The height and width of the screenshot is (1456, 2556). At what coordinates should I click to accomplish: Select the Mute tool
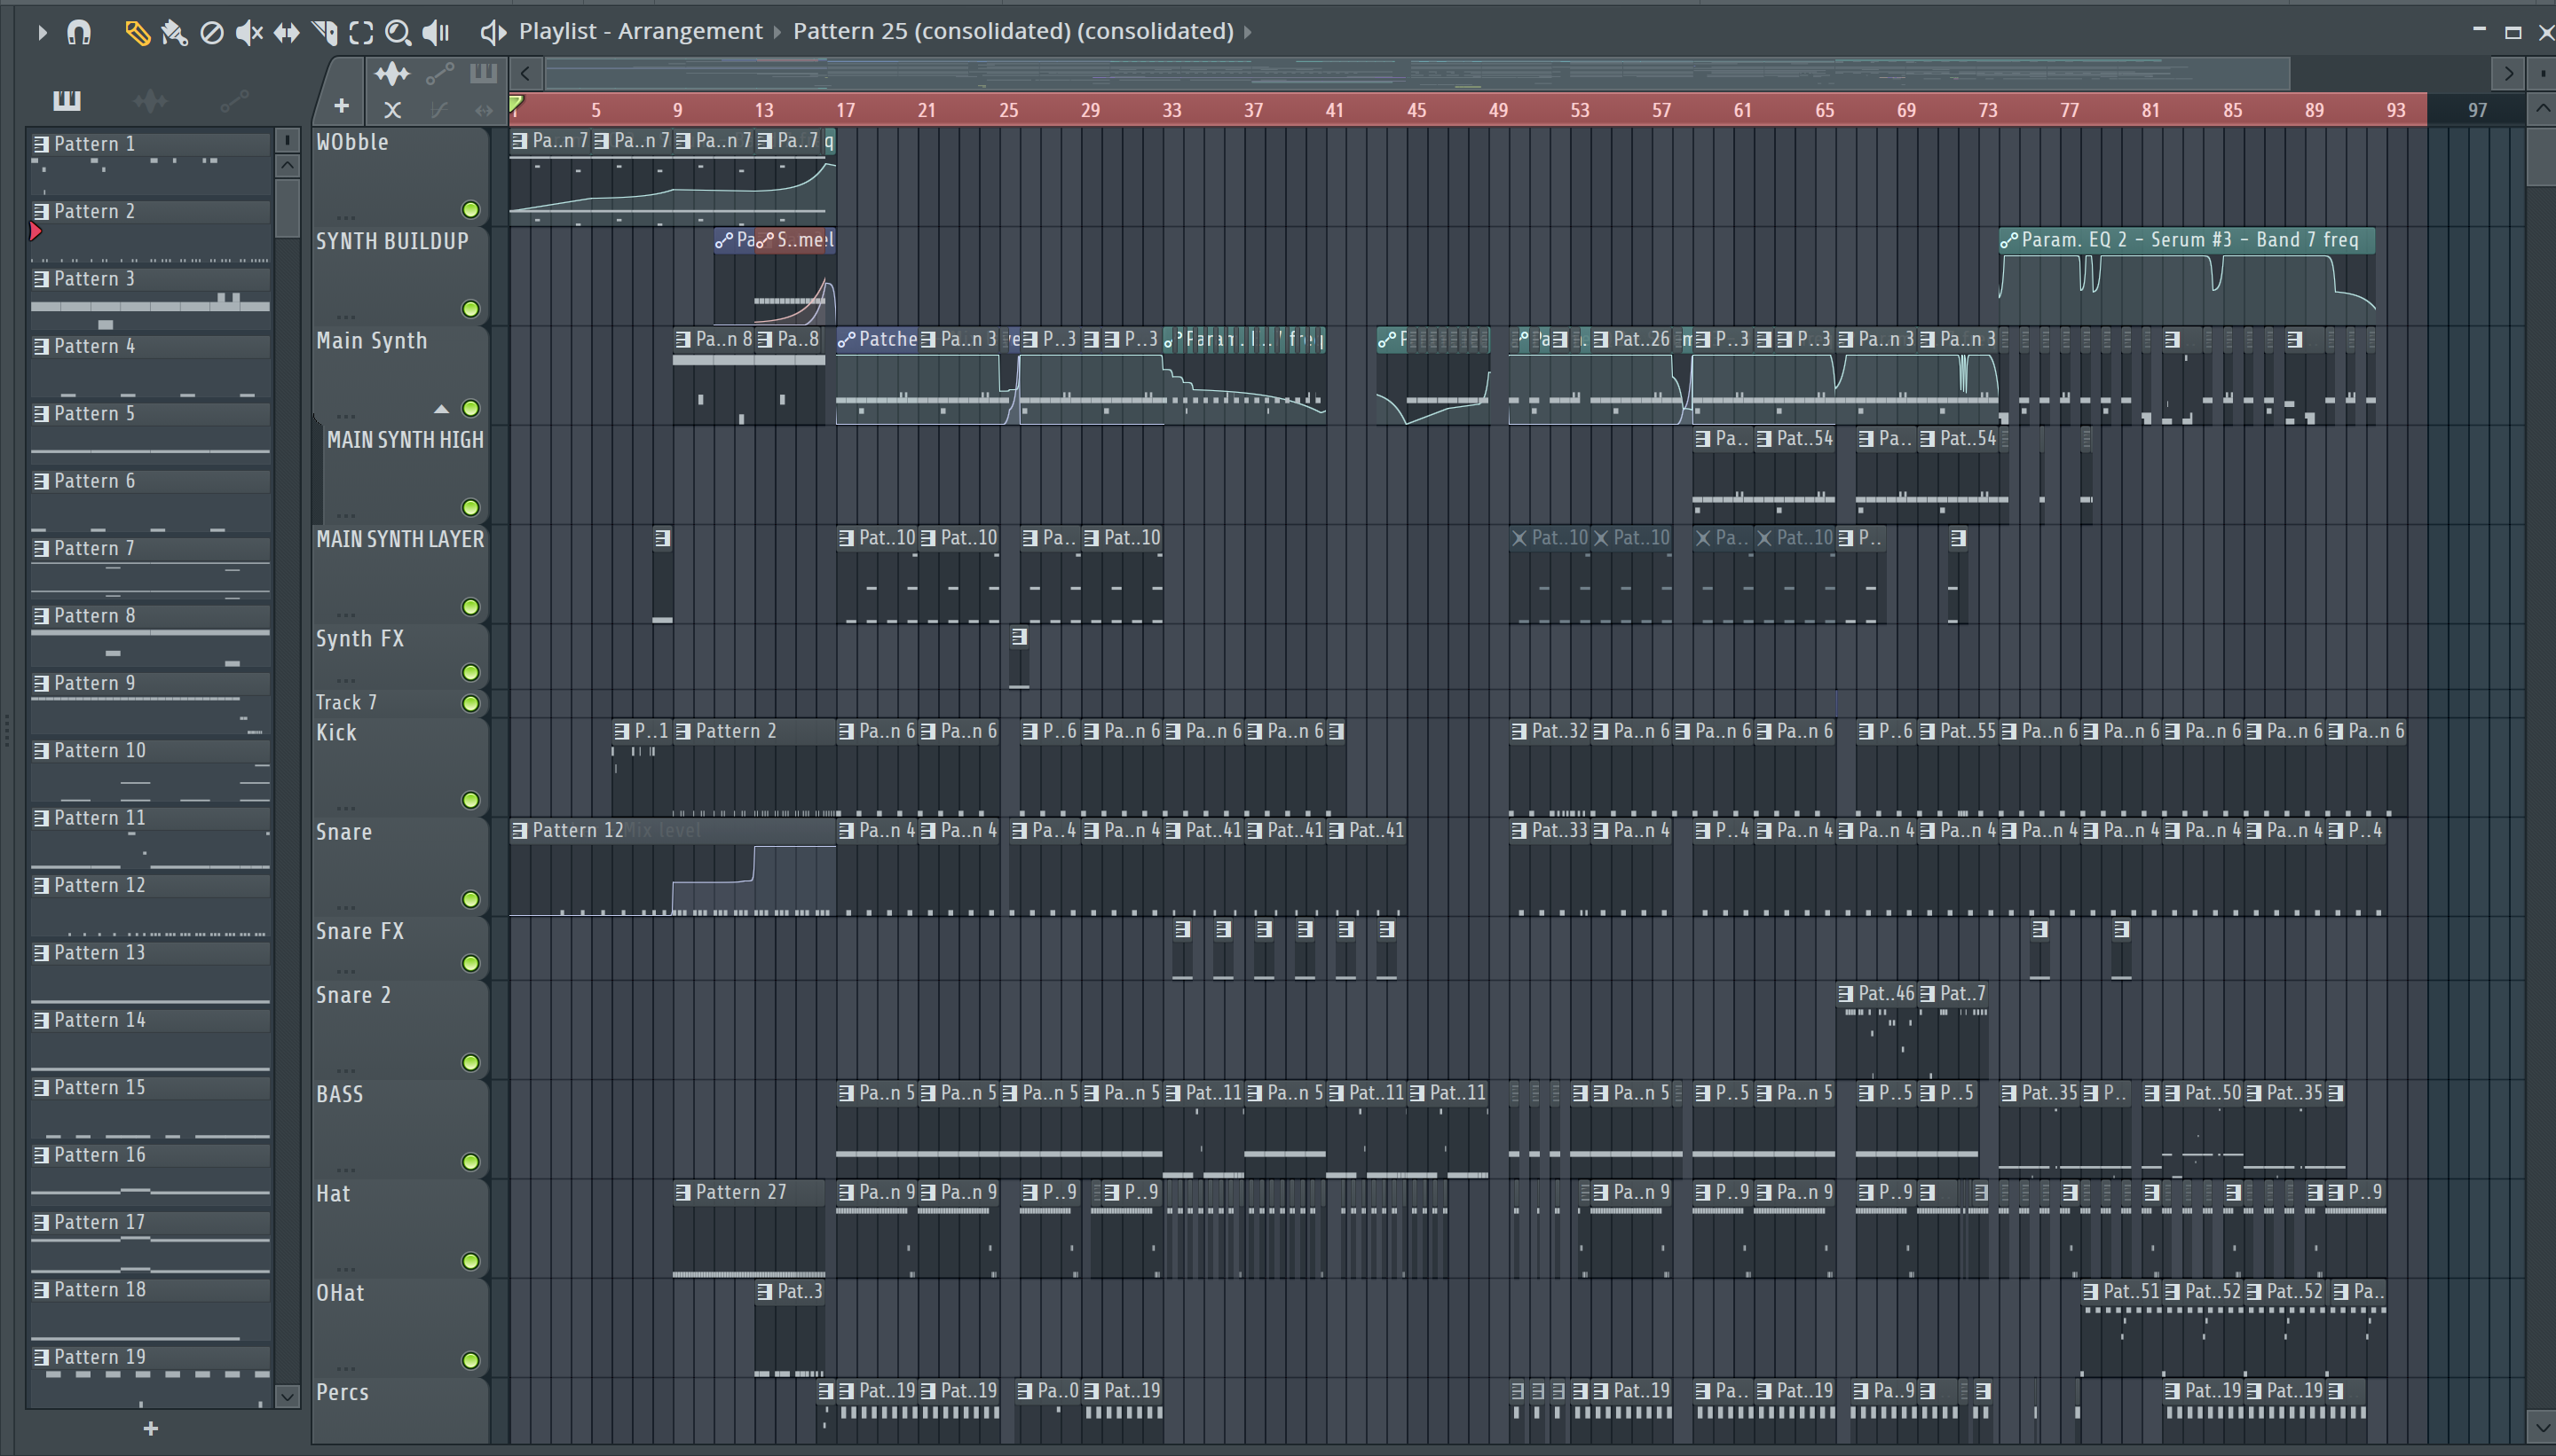click(249, 33)
